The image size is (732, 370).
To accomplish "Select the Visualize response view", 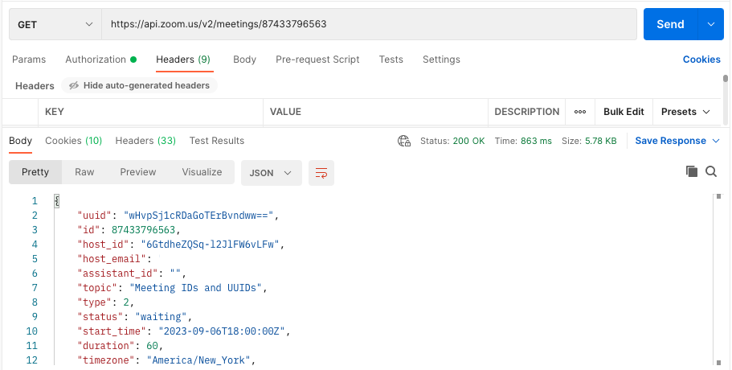I will click(x=202, y=172).
